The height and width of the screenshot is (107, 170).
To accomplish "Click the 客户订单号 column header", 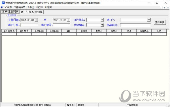I will (9, 31).
